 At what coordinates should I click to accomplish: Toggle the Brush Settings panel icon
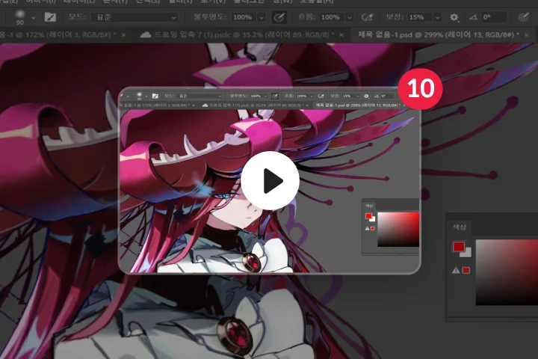click(x=51, y=17)
